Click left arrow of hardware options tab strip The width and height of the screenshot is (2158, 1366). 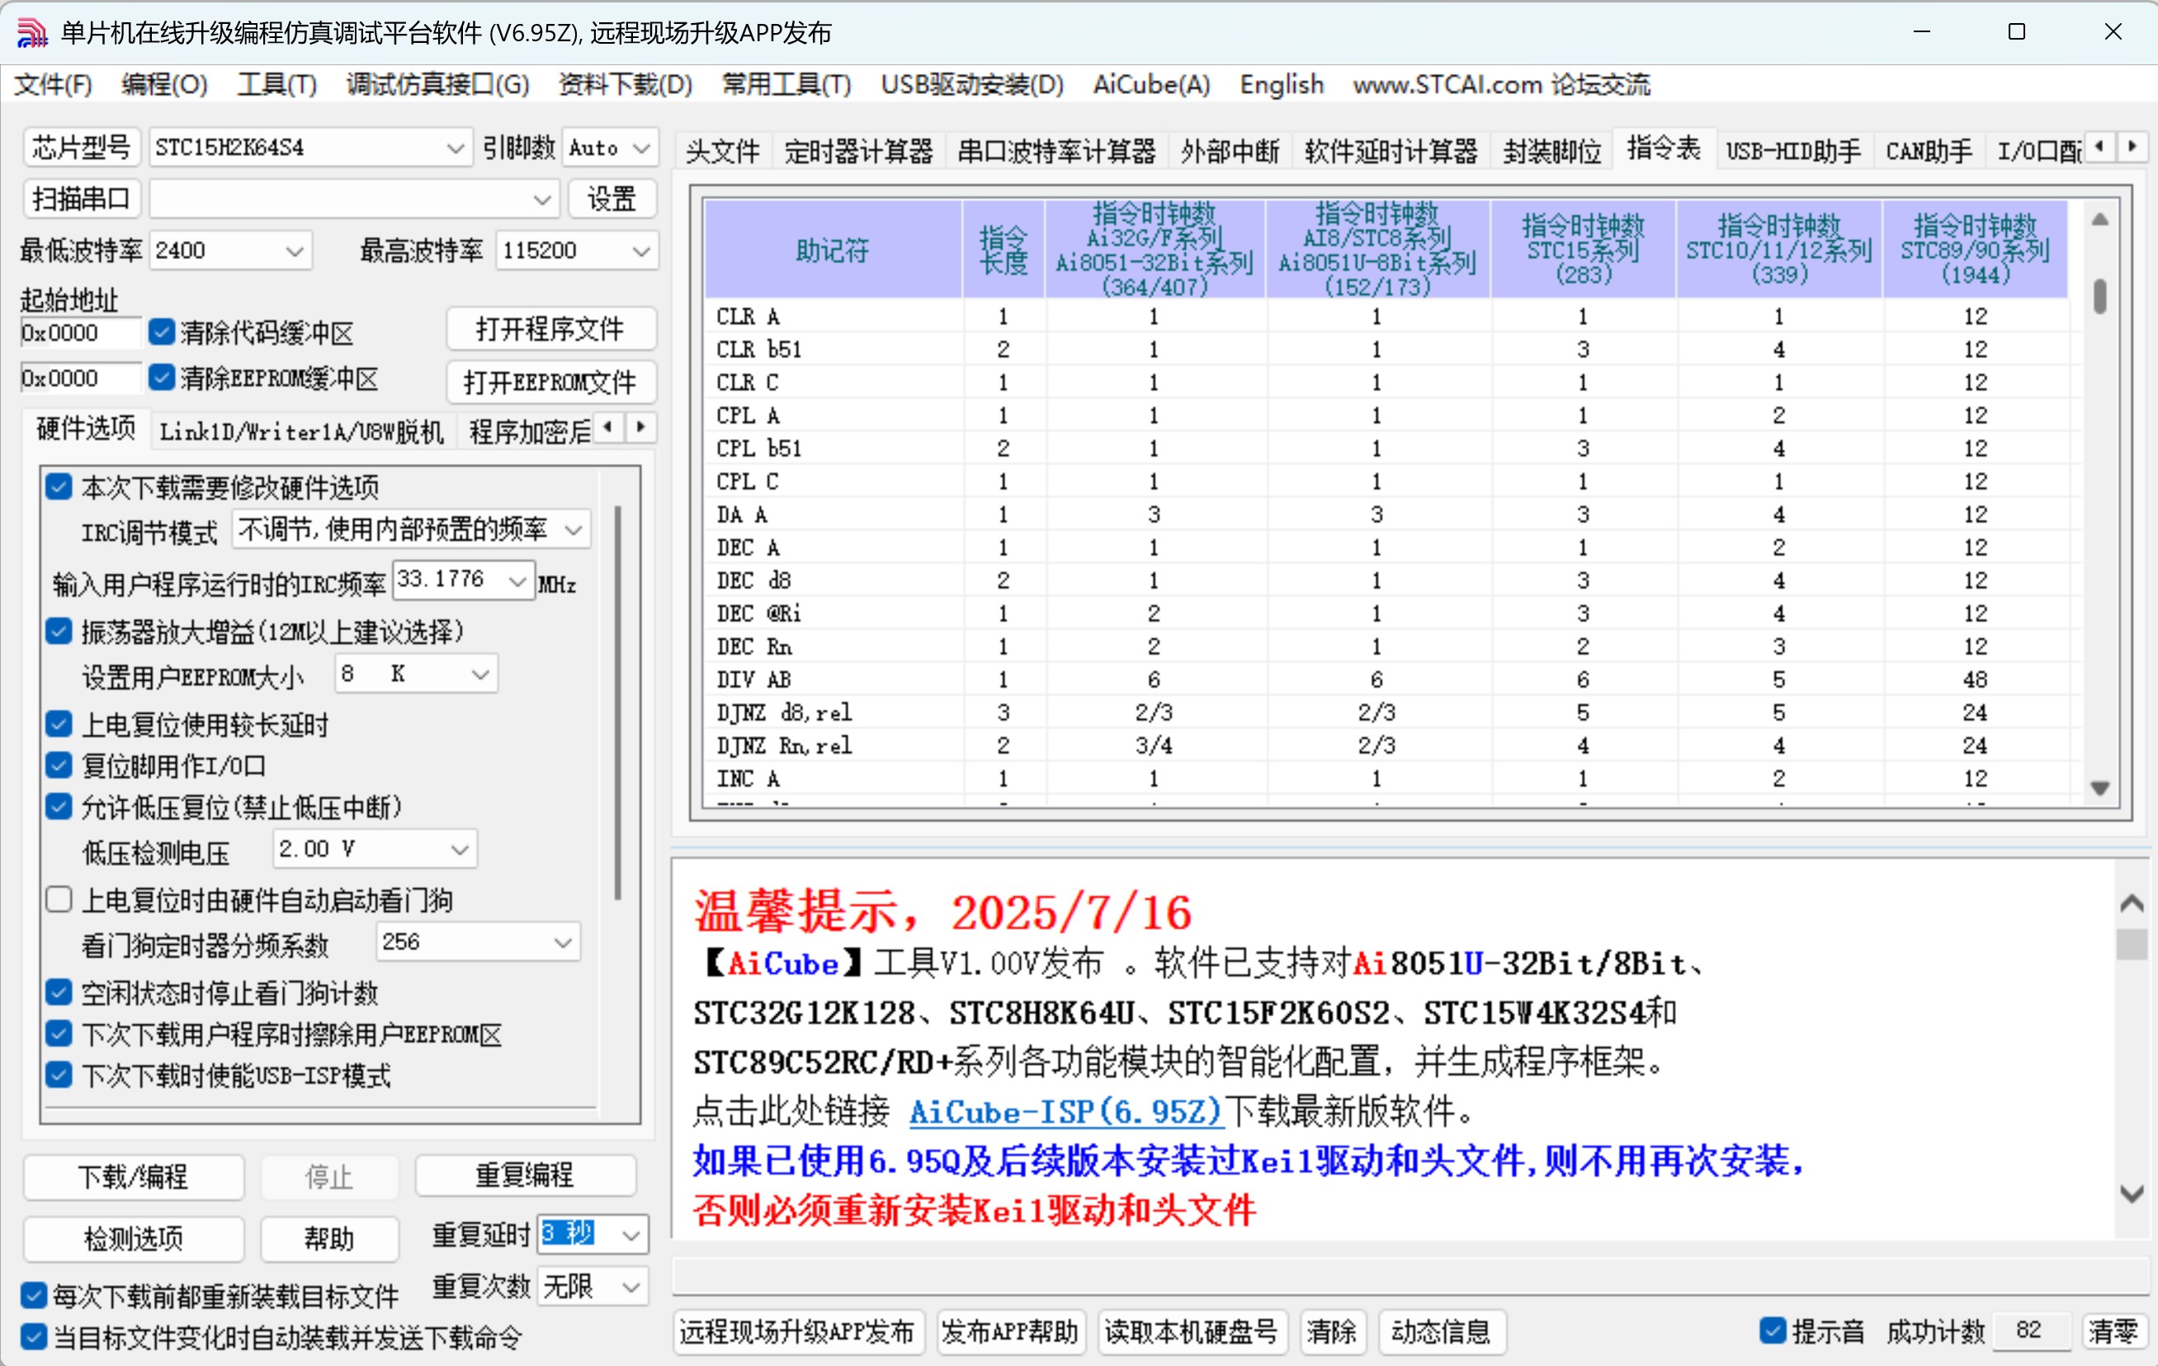click(x=608, y=428)
